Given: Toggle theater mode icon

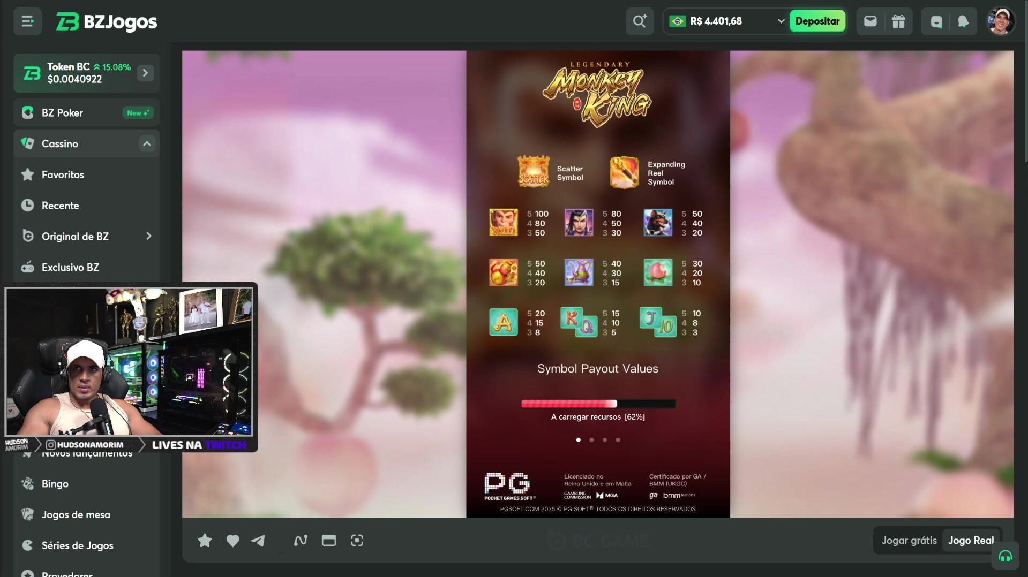Looking at the screenshot, I should click(329, 541).
